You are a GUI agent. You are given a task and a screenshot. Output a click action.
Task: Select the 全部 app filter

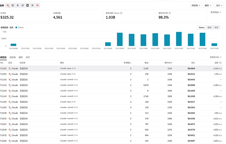pyautogui.click(x=2, y=6)
